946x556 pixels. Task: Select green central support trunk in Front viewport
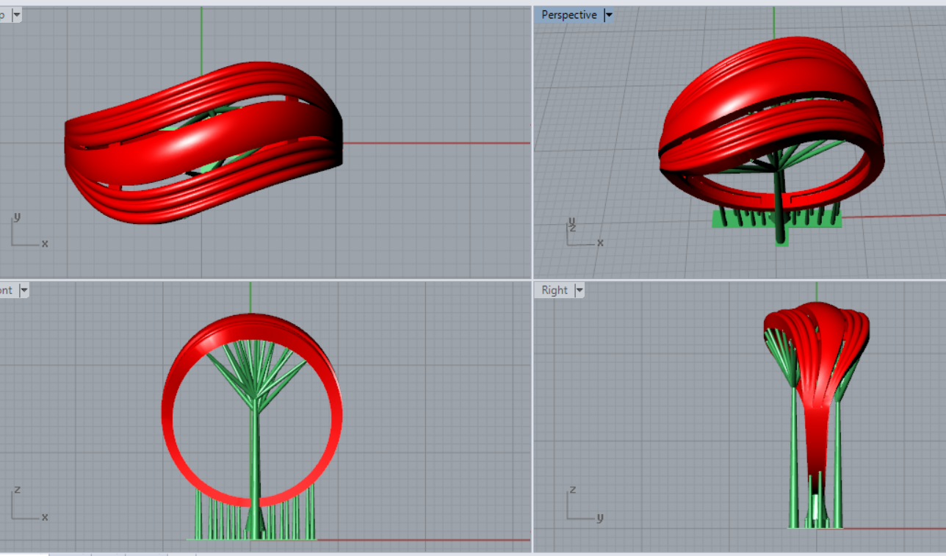click(254, 455)
